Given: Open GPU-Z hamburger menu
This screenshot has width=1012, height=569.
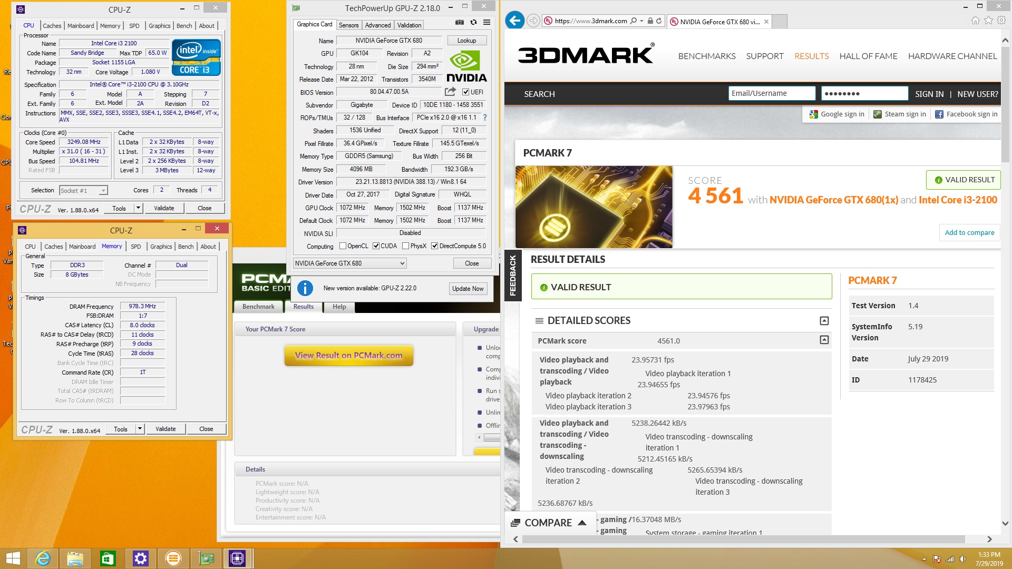Looking at the screenshot, I should coord(486,22).
